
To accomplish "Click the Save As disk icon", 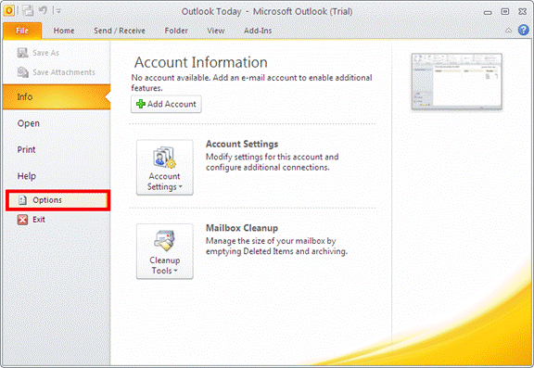I will pos(22,53).
